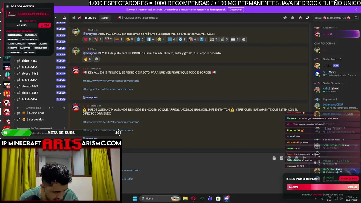361x203 pixels.
Task: Open the RFN server with 35 badge
Action: [x=7, y=85]
